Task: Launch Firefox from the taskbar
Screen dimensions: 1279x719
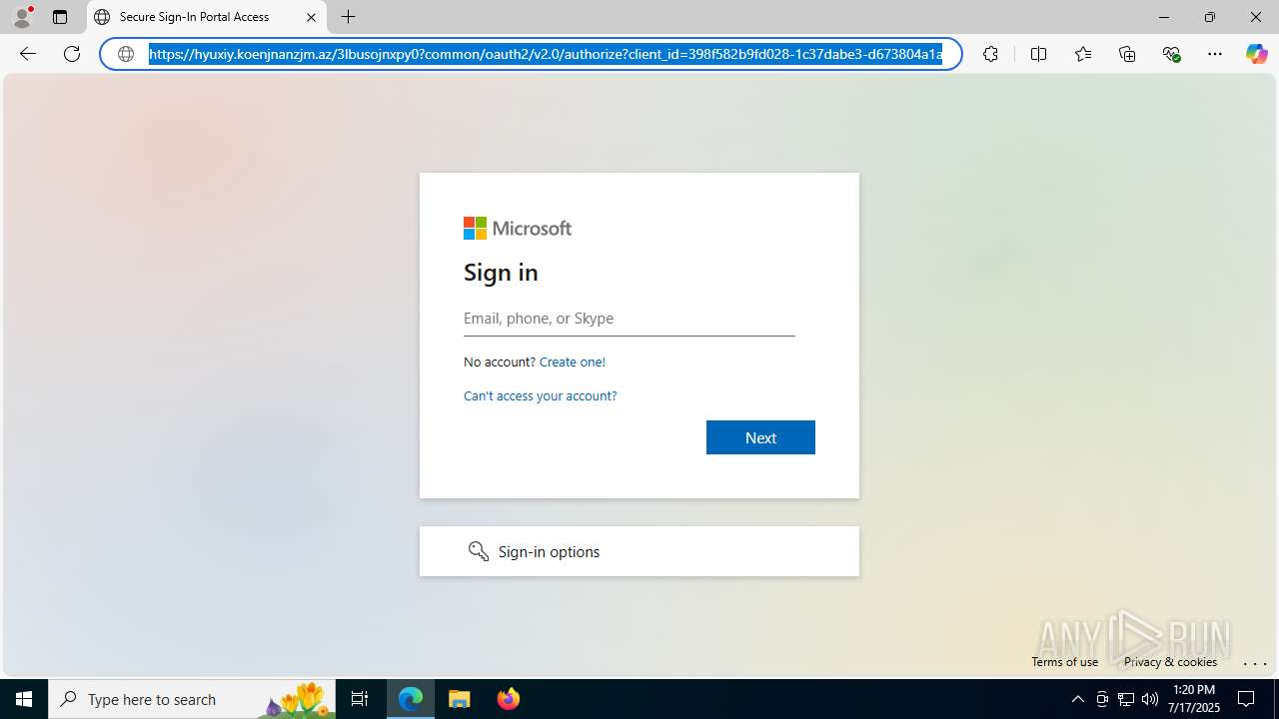Action: (x=508, y=699)
